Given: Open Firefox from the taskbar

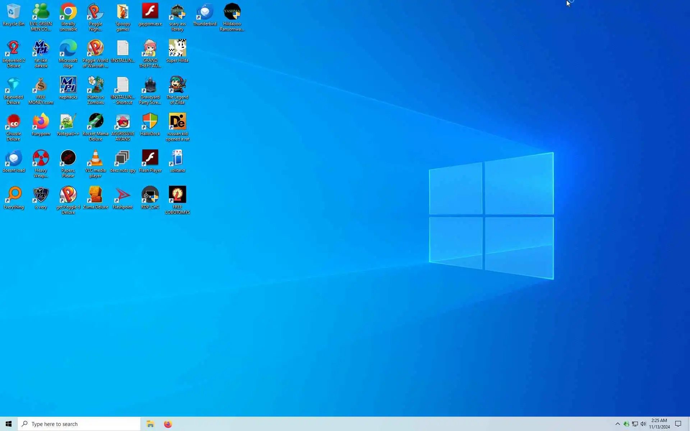Looking at the screenshot, I should pos(168,424).
